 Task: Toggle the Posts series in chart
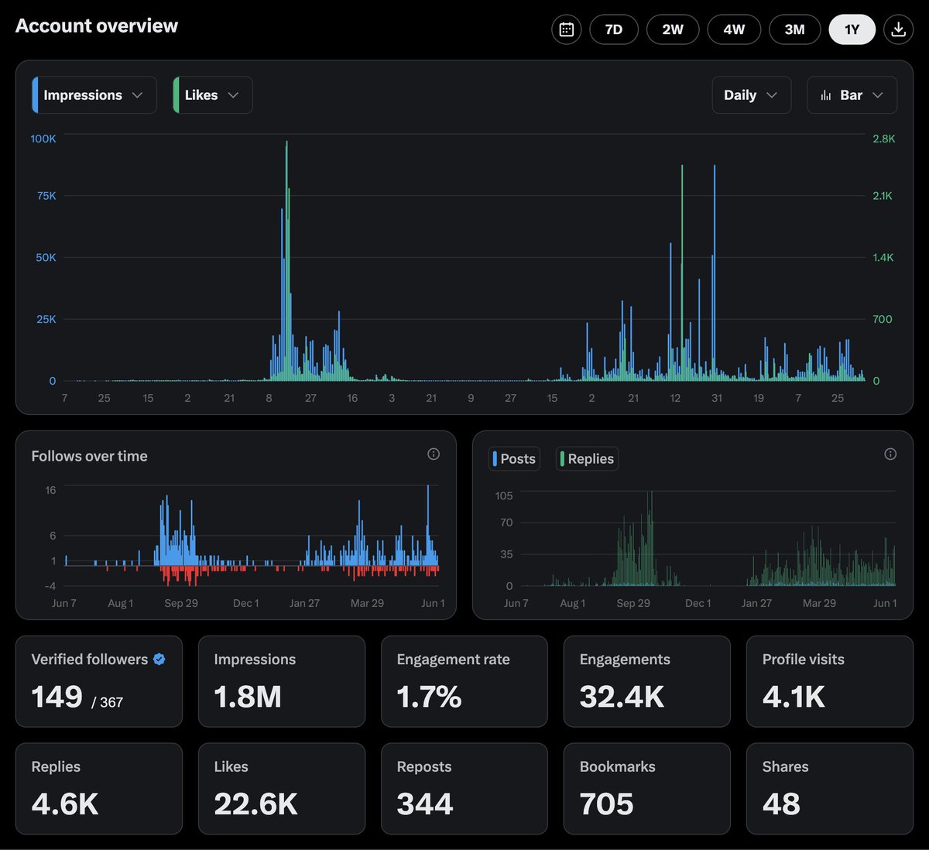[x=514, y=459]
